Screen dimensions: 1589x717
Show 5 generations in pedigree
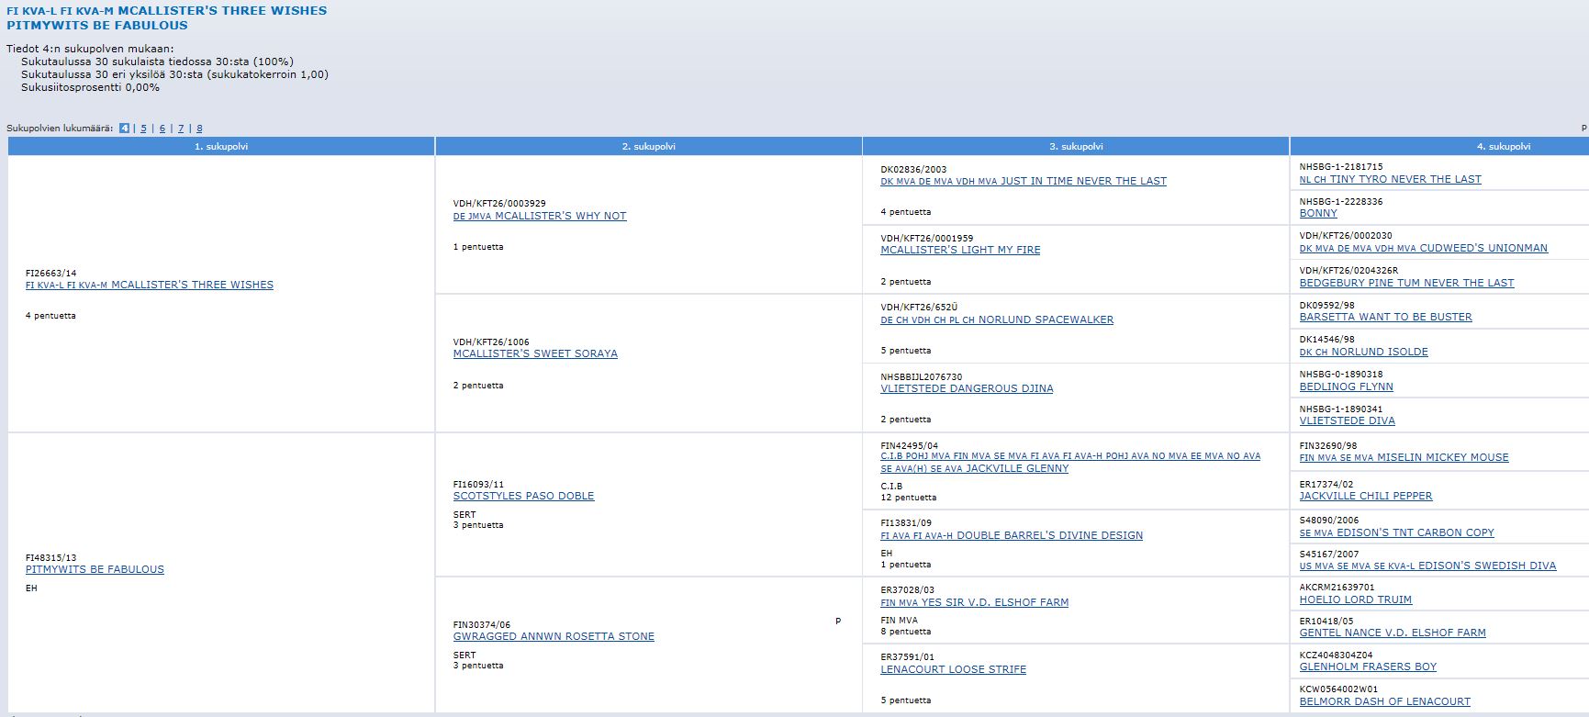pos(143,129)
